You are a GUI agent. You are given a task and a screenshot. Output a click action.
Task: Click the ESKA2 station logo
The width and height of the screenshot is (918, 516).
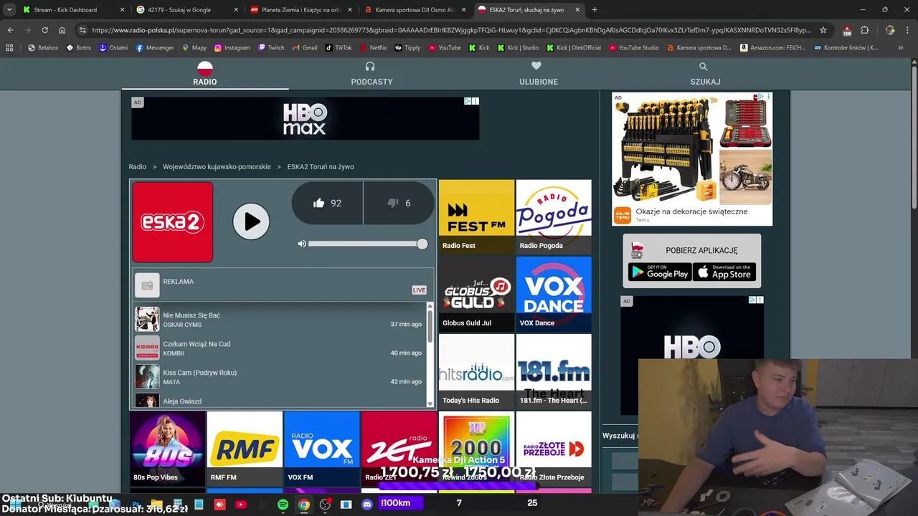tap(172, 222)
